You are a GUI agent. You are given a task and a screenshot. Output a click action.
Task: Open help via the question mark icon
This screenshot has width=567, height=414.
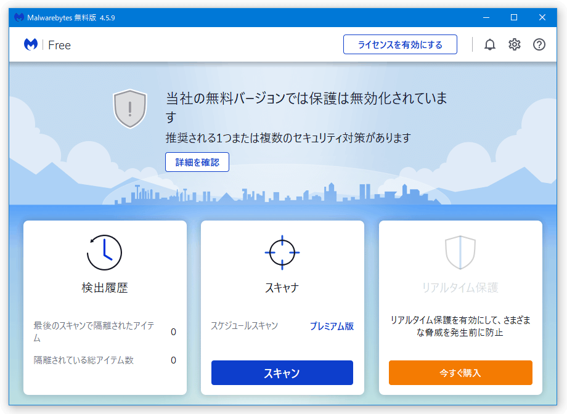click(x=539, y=44)
